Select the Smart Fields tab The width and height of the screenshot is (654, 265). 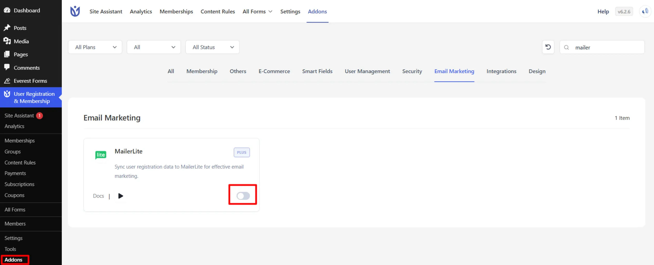(x=317, y=71)
